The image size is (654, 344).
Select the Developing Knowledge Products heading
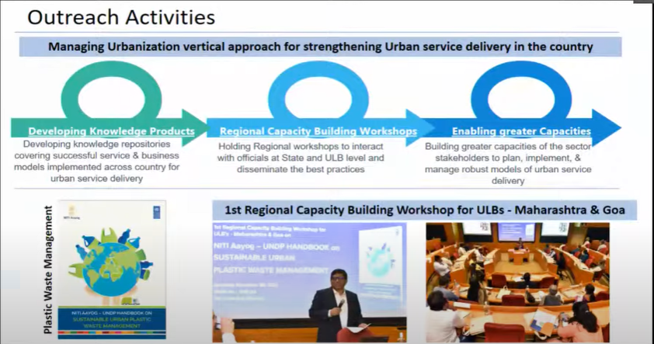111,131
